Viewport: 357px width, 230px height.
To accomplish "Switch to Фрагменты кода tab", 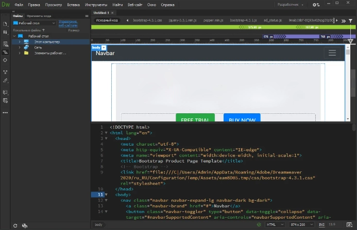I will [39, 16].
